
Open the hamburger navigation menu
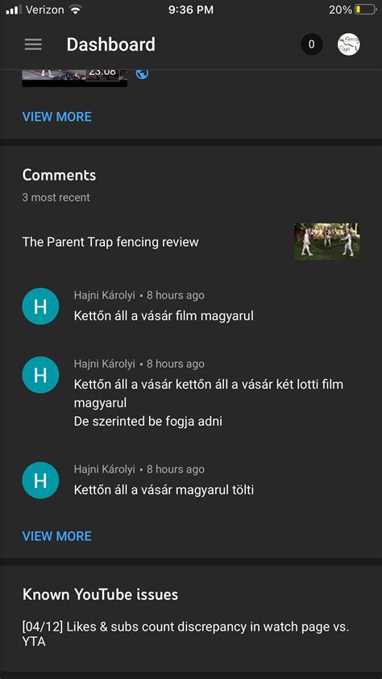[x=33, y=44]
